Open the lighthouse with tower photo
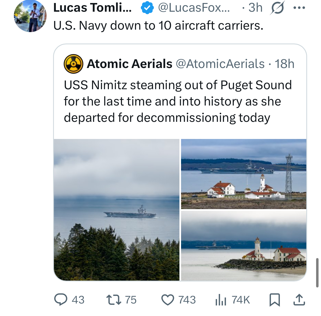Viewport: 321px width, 316px height. point(243,174)
